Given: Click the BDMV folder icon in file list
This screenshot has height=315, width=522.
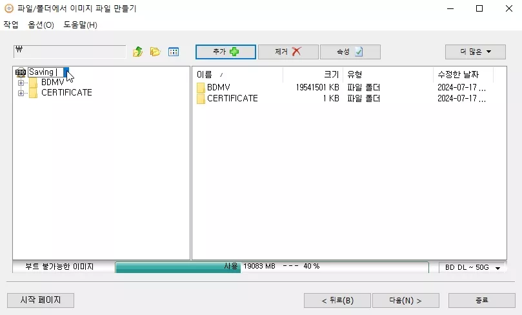Looking at the screenshot, I should pos(201,88).
